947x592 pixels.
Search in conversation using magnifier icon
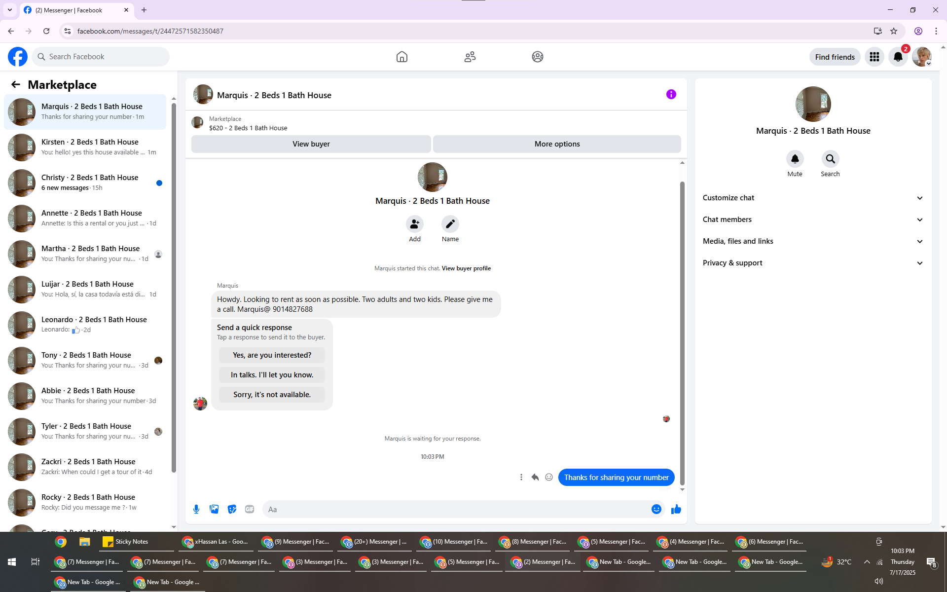click(x=831, y=159)
